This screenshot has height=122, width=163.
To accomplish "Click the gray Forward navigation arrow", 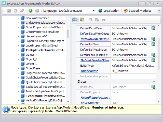I will pyautogui.click(x=37, y=11).
